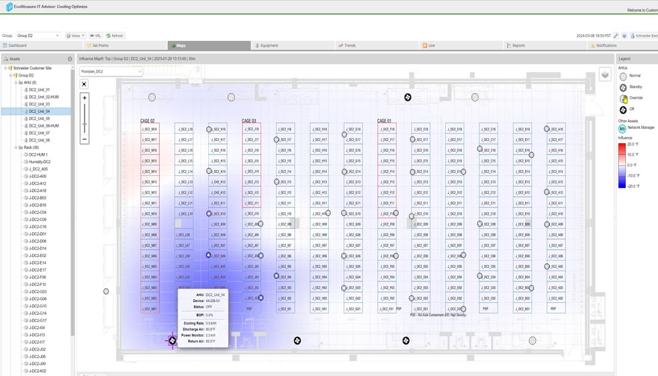Collapse the Assets panel arrow icon
658x376 pixels.
(x=70, y=59)
